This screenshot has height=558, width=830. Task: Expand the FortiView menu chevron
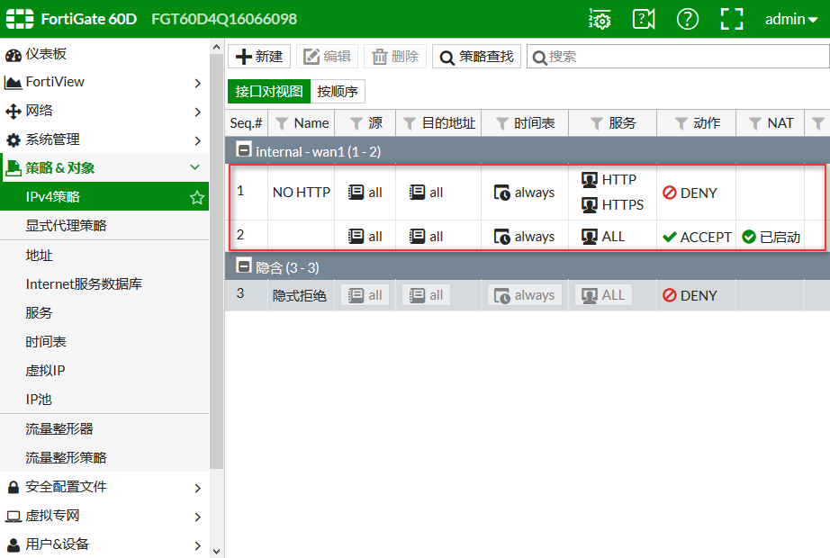tap(197, 83)
